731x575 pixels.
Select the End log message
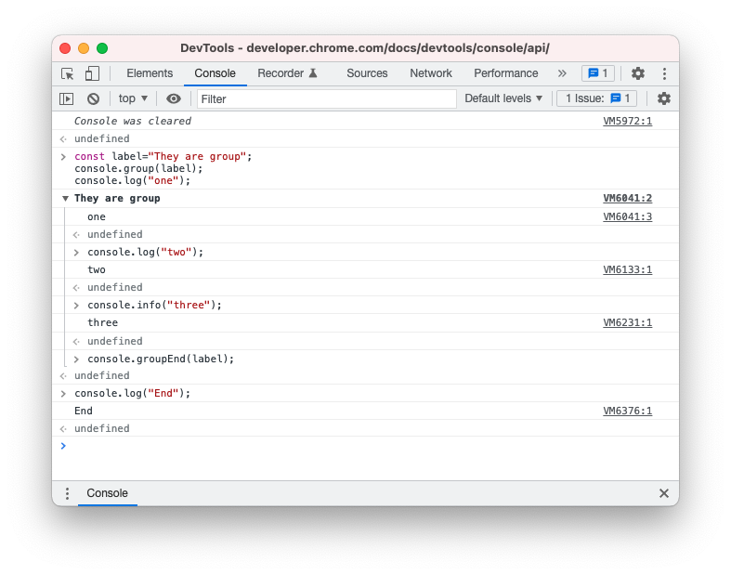pyautogui.click(x=84, y=411)
